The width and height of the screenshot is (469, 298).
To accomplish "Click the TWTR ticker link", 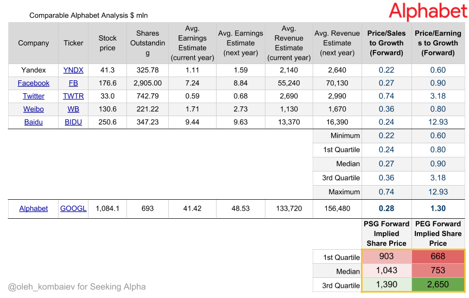I will pyautogui.click(x=73, y=96).
